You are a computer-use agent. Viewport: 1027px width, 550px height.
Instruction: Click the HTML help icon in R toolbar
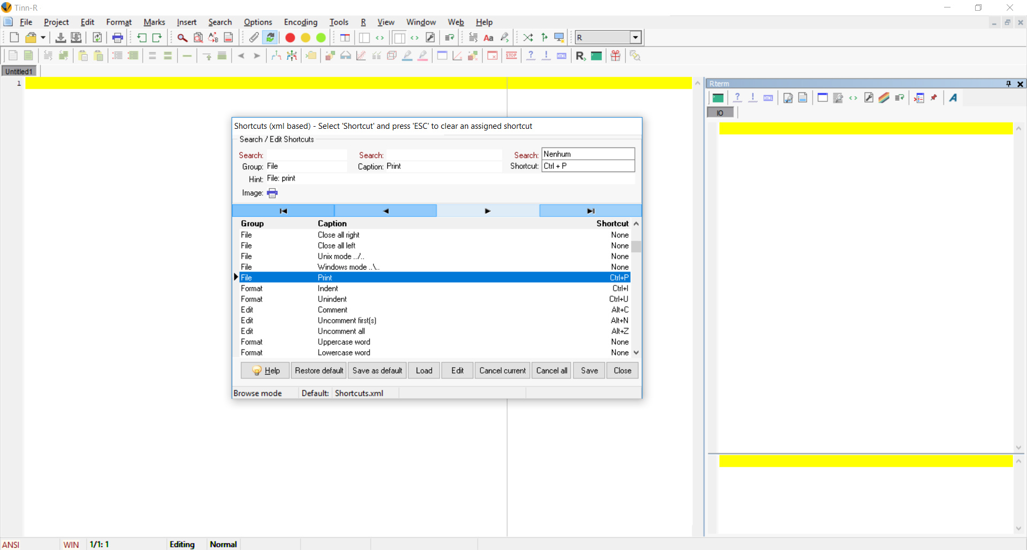(x=562, y=56)
